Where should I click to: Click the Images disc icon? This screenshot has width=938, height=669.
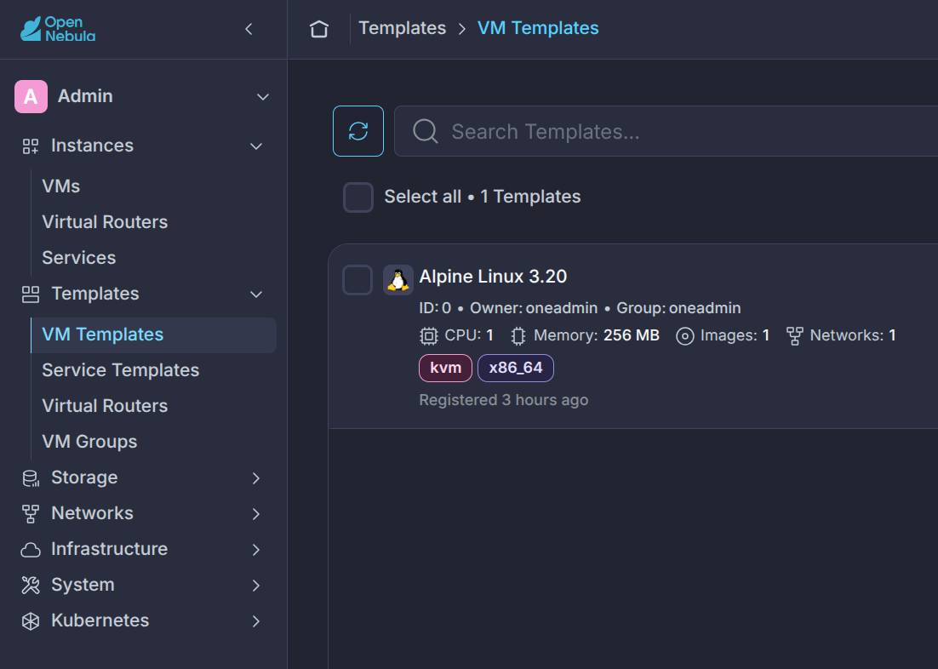685,335
